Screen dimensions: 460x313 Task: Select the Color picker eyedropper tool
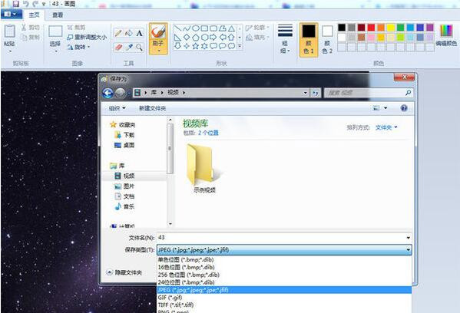coord(129,47)
